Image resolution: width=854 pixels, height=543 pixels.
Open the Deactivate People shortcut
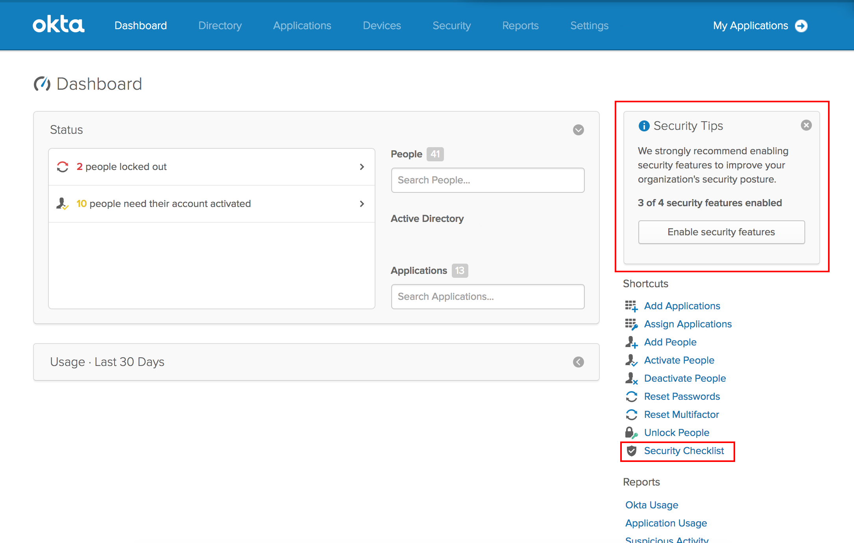click(x=685, y=379)
